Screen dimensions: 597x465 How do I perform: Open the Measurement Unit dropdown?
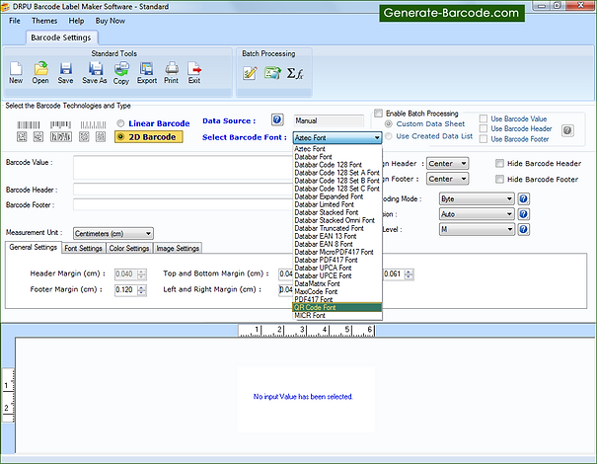pos(113,233)
